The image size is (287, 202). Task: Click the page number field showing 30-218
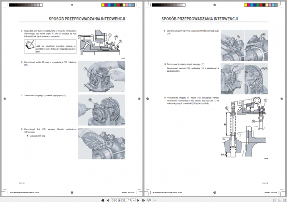click(x=123, y=201)
